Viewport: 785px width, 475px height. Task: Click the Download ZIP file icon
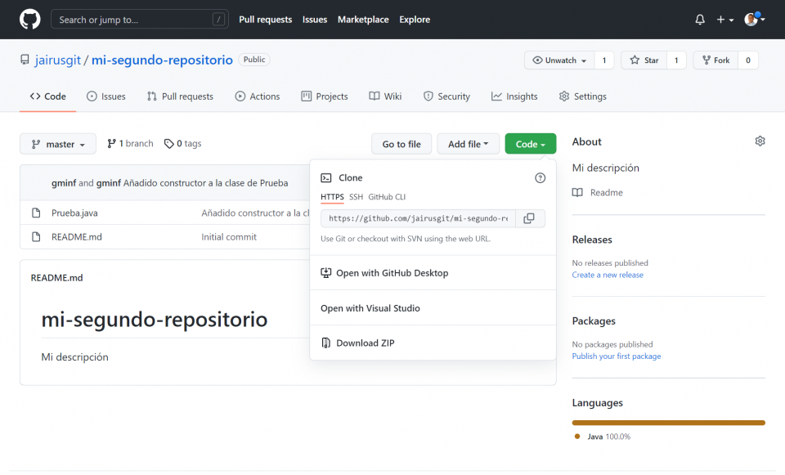[326, 343]
